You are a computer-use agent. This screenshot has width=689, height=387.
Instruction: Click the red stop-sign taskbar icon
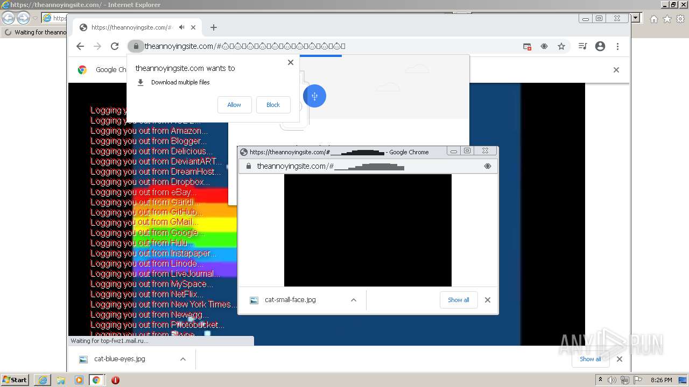click(115, 380)
